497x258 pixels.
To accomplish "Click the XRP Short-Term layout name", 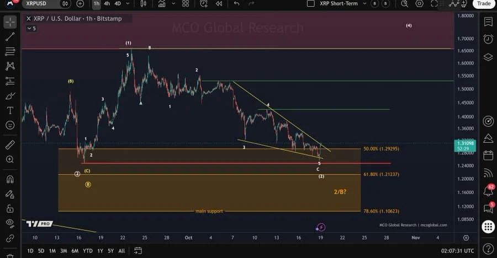I will [339, 3].
